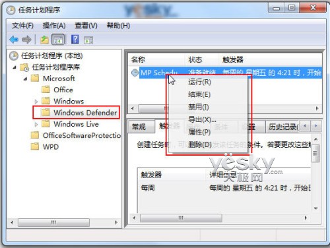Click the Back arrow toolbar icon
The image size is (330, 248).
tap(14, 40)
